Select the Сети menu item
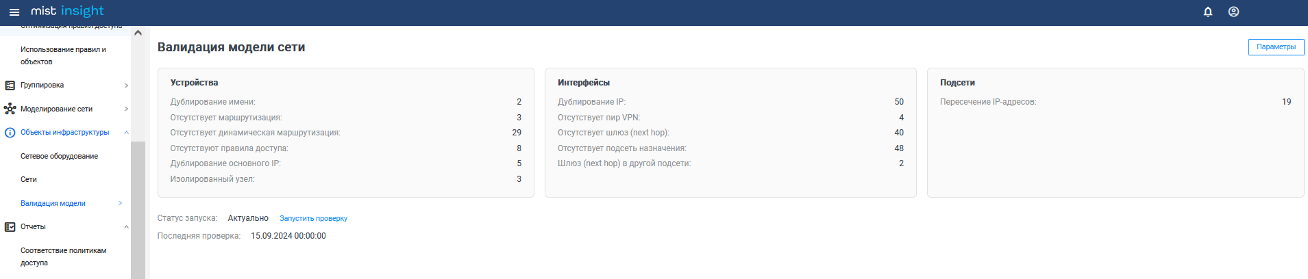 coord(29,179)
